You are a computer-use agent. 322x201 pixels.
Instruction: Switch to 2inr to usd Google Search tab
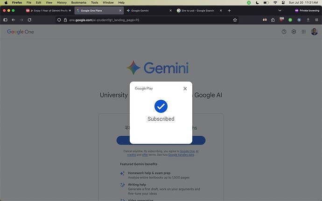click(x=199, y=10)
